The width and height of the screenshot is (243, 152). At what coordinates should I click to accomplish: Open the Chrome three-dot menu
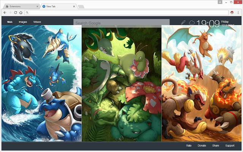(238, 13)
